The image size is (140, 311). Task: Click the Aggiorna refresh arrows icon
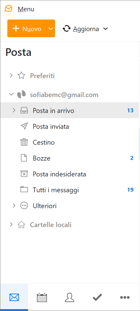tap(67, 29)
